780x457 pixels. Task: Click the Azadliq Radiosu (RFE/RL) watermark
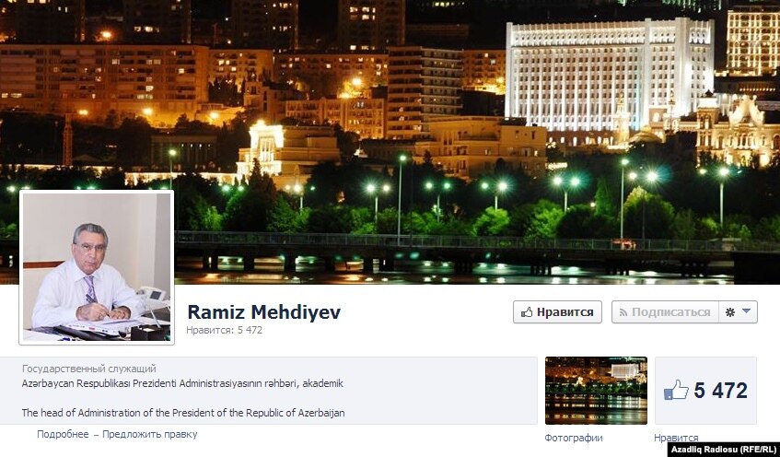(723, 450)
